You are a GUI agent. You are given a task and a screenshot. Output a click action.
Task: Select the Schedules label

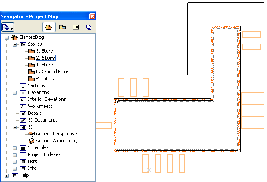(x=38, y=147)
